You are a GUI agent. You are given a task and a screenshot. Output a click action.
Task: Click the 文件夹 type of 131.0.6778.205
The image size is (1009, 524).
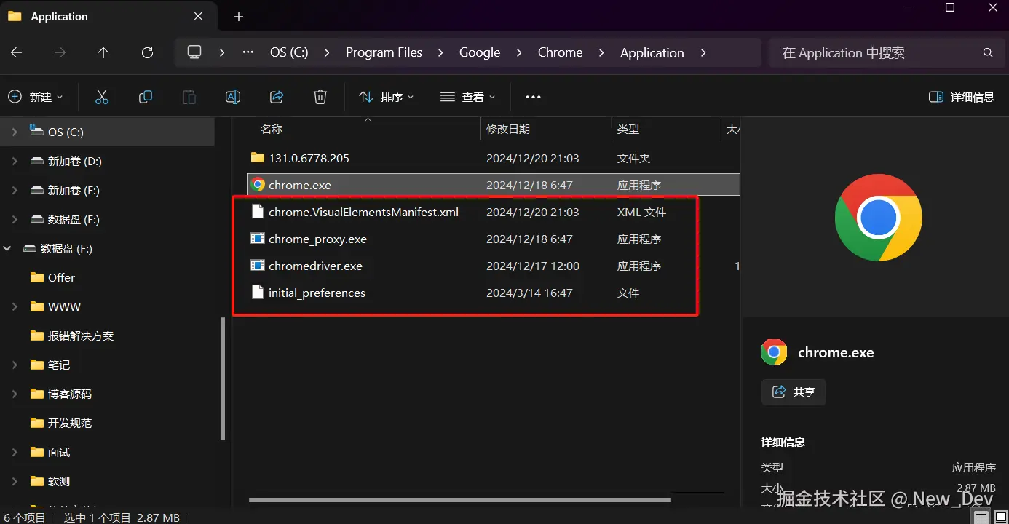click(633, 158)
